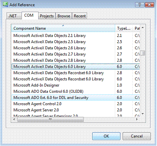Click the horizontal scrollbar thumb
157x146 pixels.
(51, 120)
